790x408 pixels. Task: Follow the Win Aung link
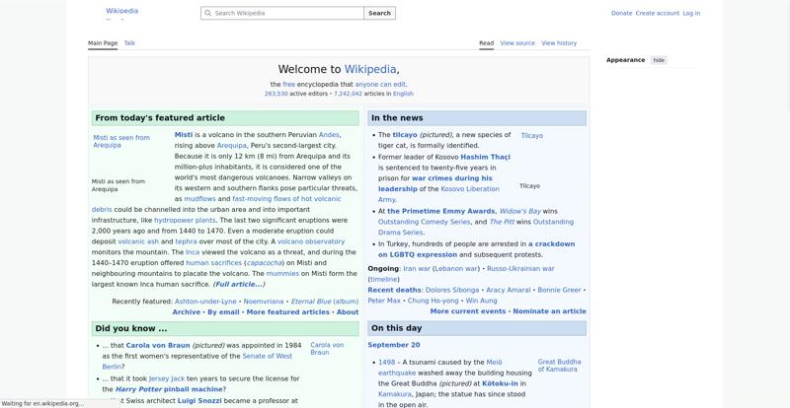(x=481, y=301)
